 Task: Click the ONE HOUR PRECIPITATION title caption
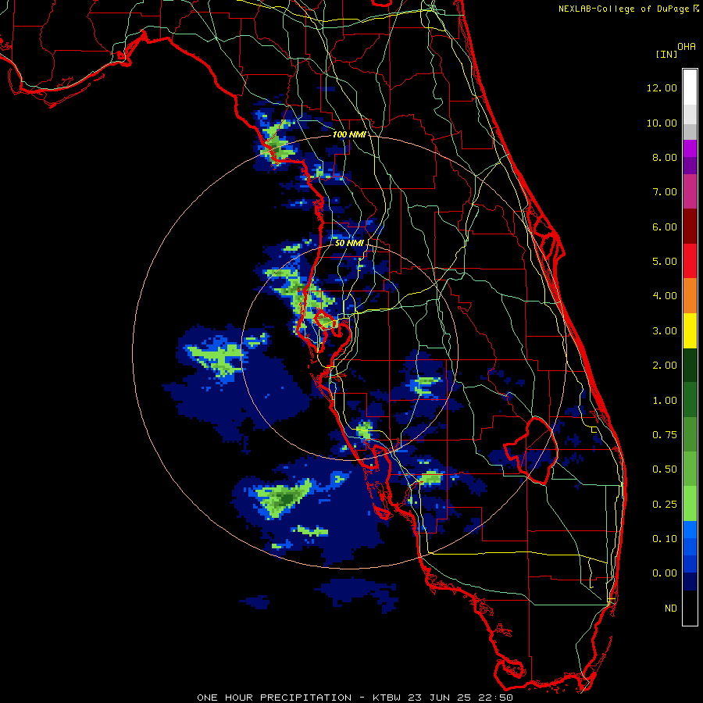[274, 698]
